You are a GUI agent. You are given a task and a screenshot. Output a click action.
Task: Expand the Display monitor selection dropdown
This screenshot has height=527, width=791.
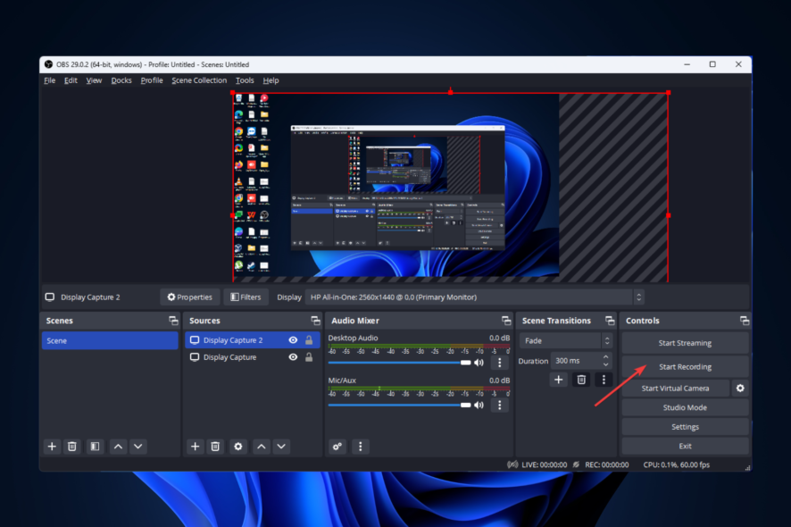pos(474,297)
